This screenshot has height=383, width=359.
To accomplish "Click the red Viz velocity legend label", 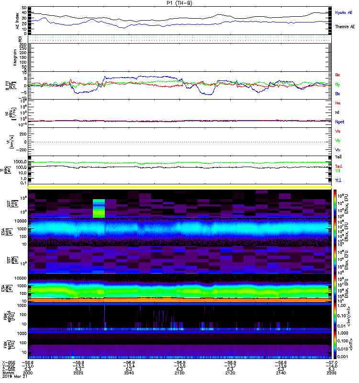I will point(337,131).
